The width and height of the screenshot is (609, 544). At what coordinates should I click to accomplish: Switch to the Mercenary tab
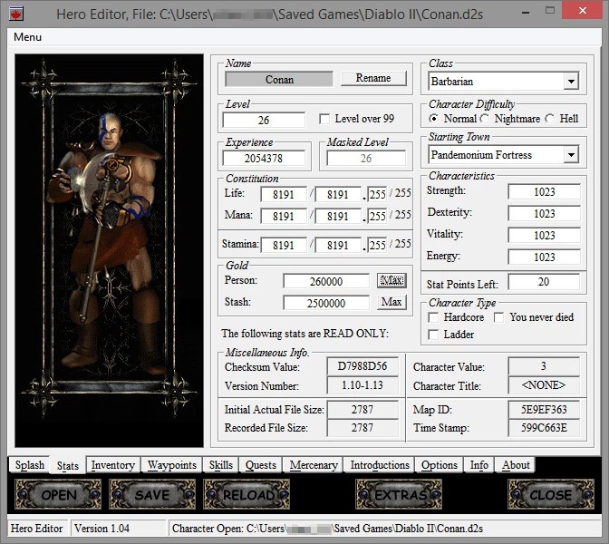(314, 465)
